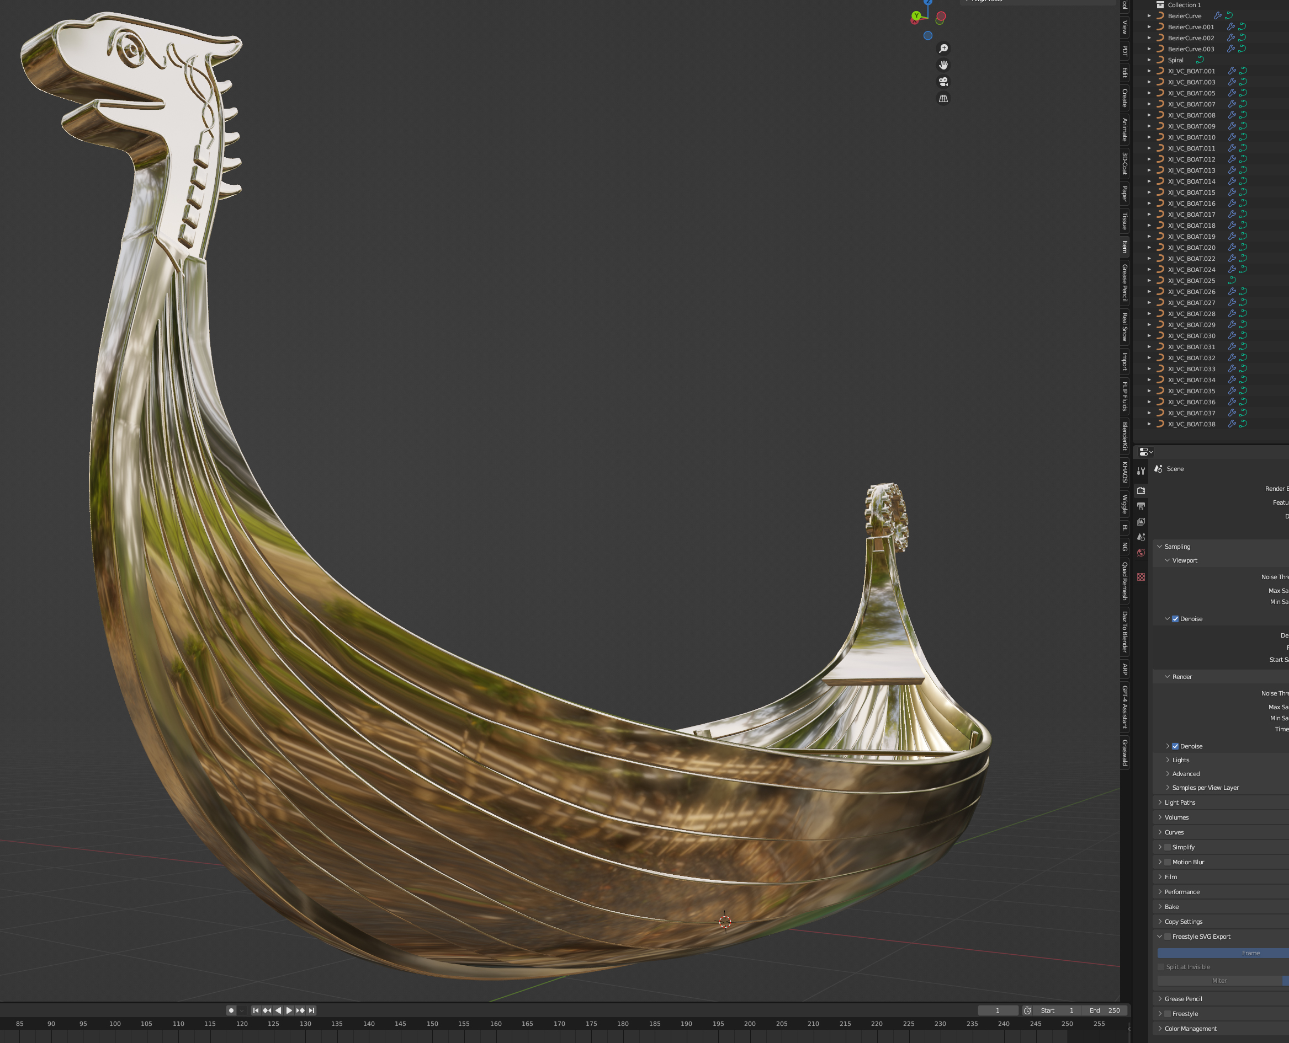This screenshot has height=1043, width=1289.
Task: Open the View Layer properties tab icon
Action: point(1141,522)
